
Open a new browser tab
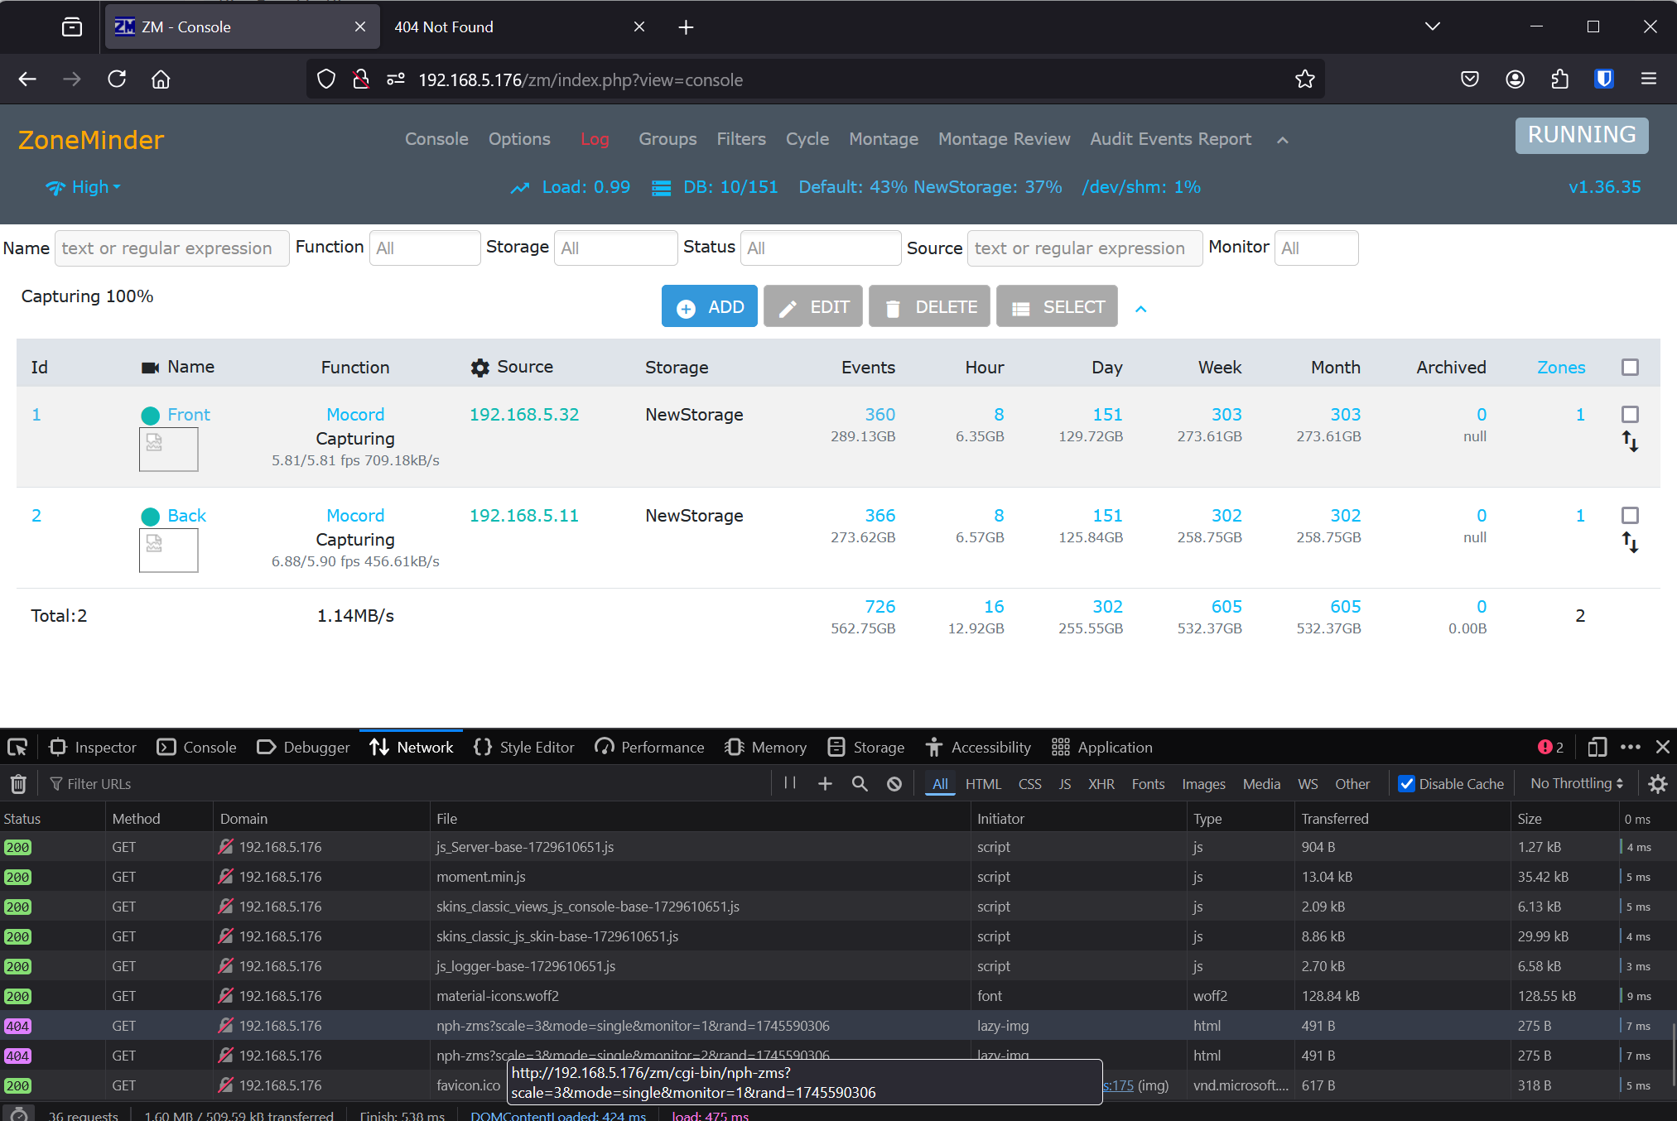686,27
